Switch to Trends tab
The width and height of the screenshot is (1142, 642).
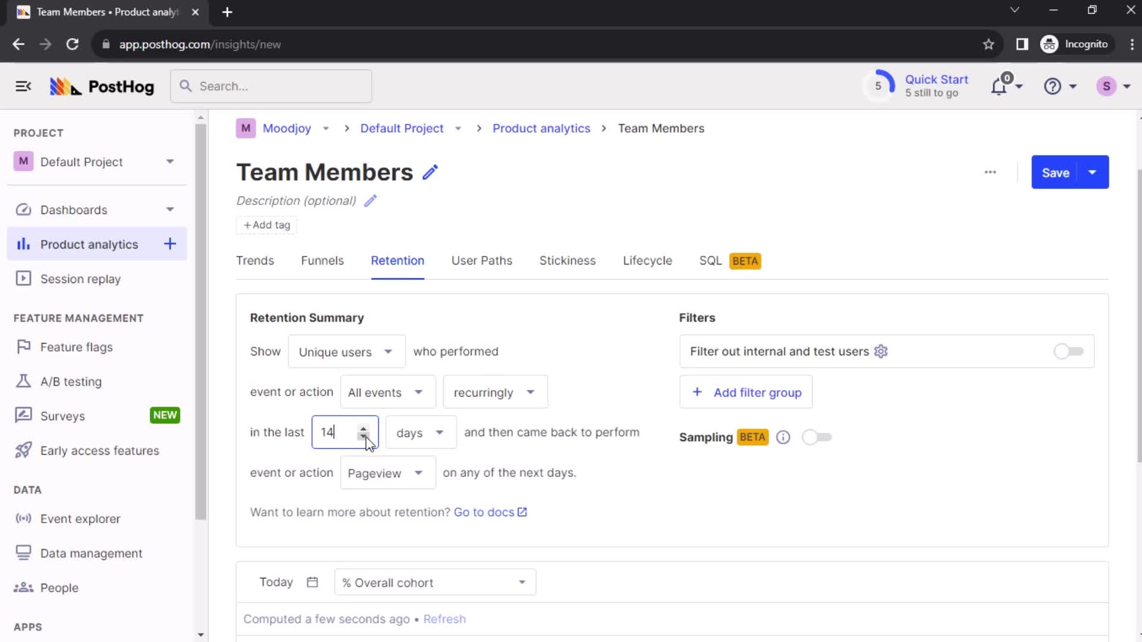pos(255,260)
